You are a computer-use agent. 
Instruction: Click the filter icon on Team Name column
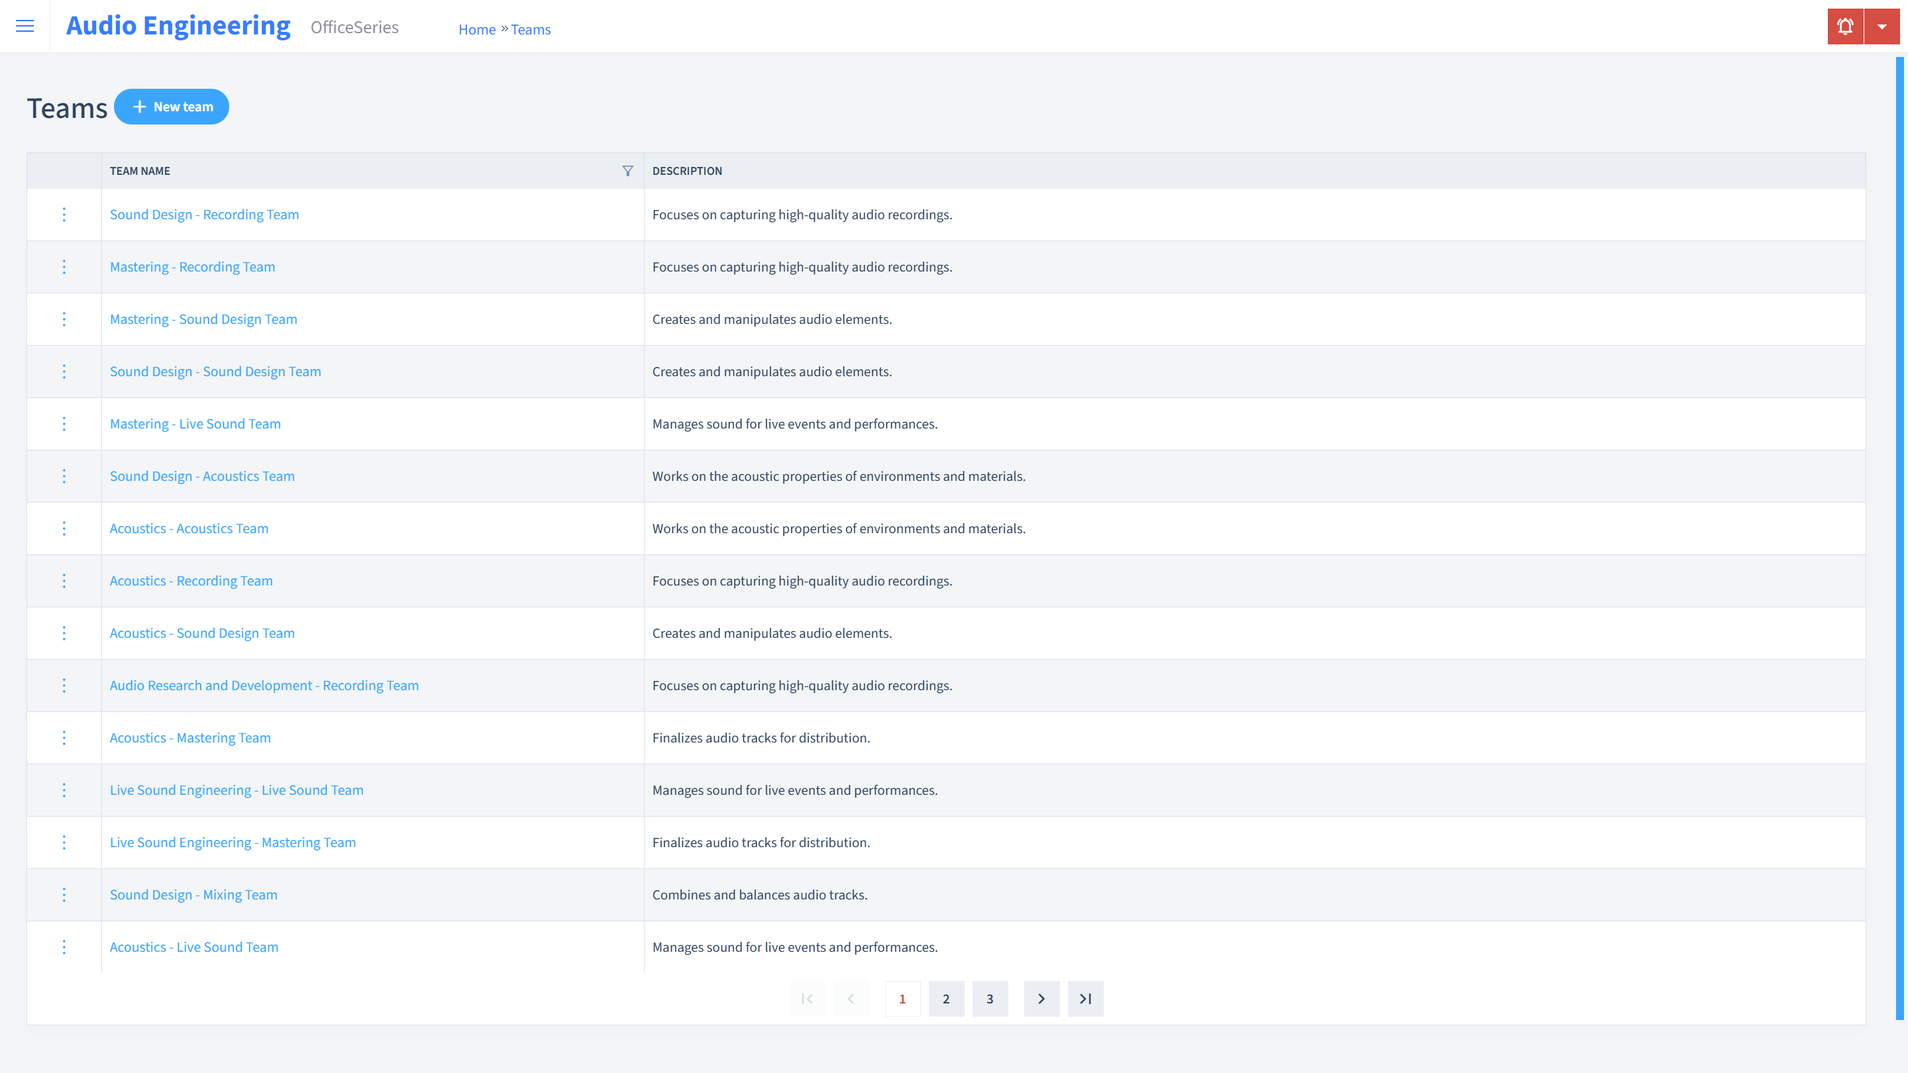(x=627, y=170)
